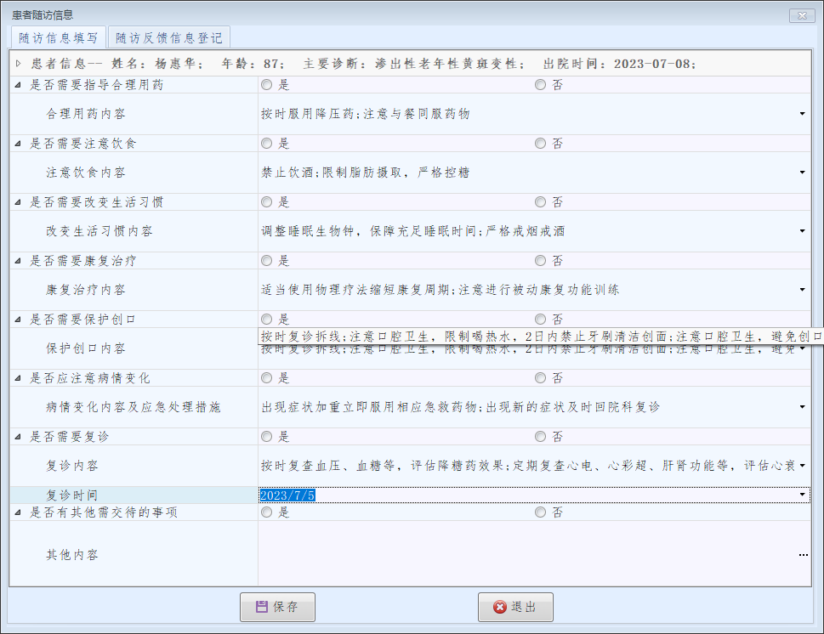
Task: Open the 康复治疗内容 dropdown arrow
Action: tap(802, 290)
